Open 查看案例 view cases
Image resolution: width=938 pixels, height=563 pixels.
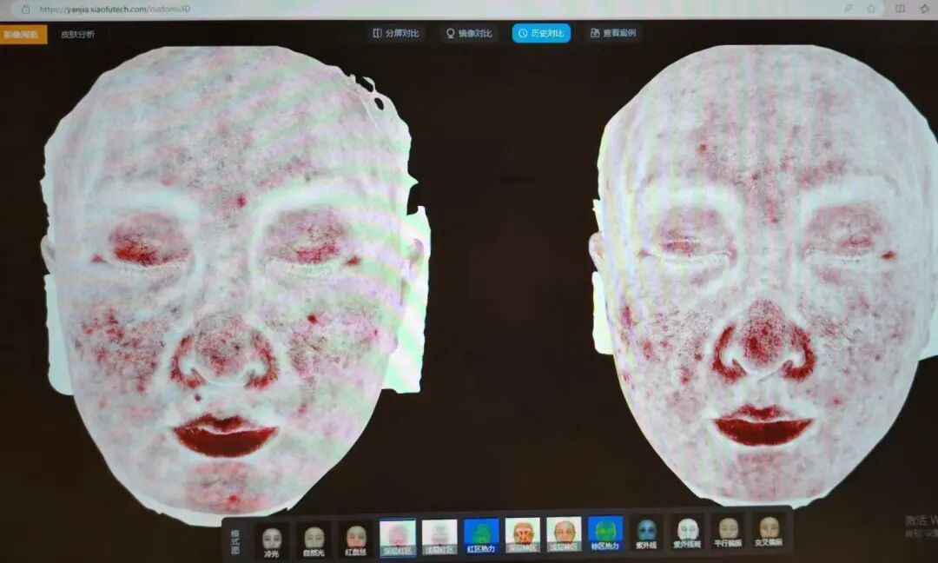pos(613,33)
